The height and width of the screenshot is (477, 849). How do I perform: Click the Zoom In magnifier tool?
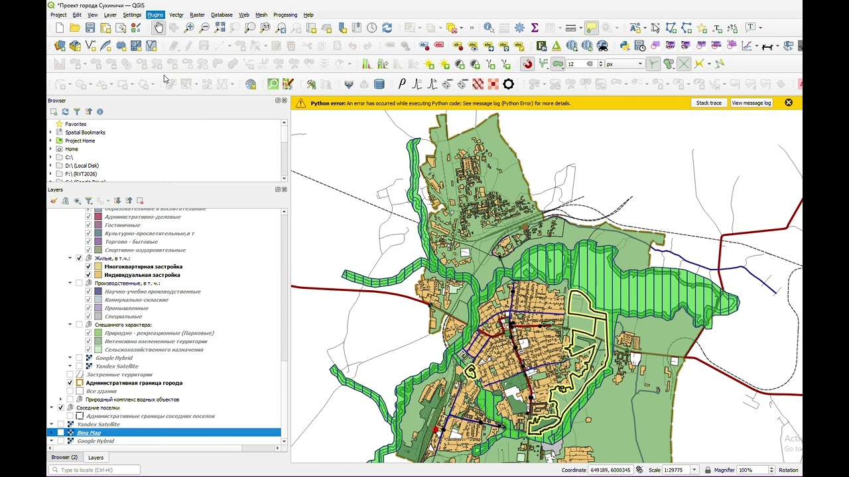tap(189, 28)
